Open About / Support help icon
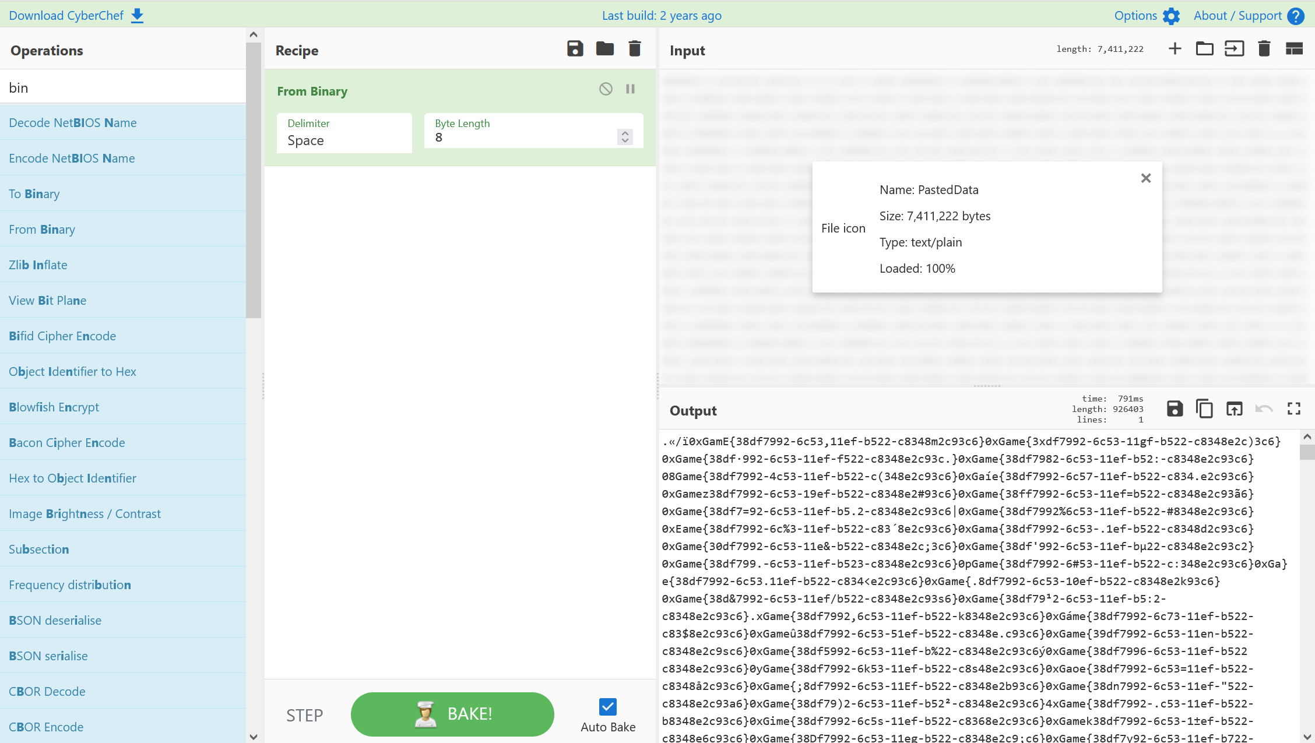This screenshot has width=1315, height=743. click(1296, 16)
